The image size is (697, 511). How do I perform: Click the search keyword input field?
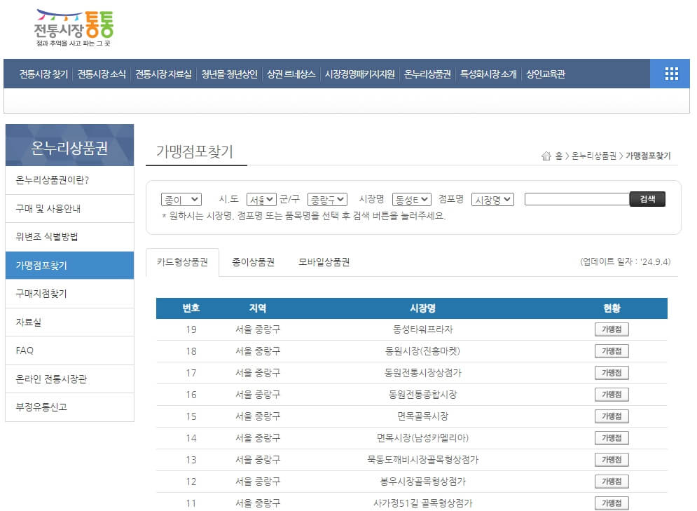click(x=576, y=198)
